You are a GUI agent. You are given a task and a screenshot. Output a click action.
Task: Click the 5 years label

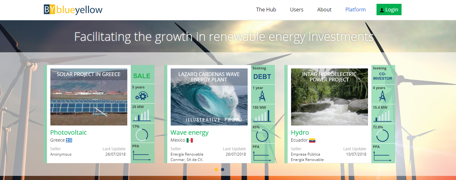138,87
